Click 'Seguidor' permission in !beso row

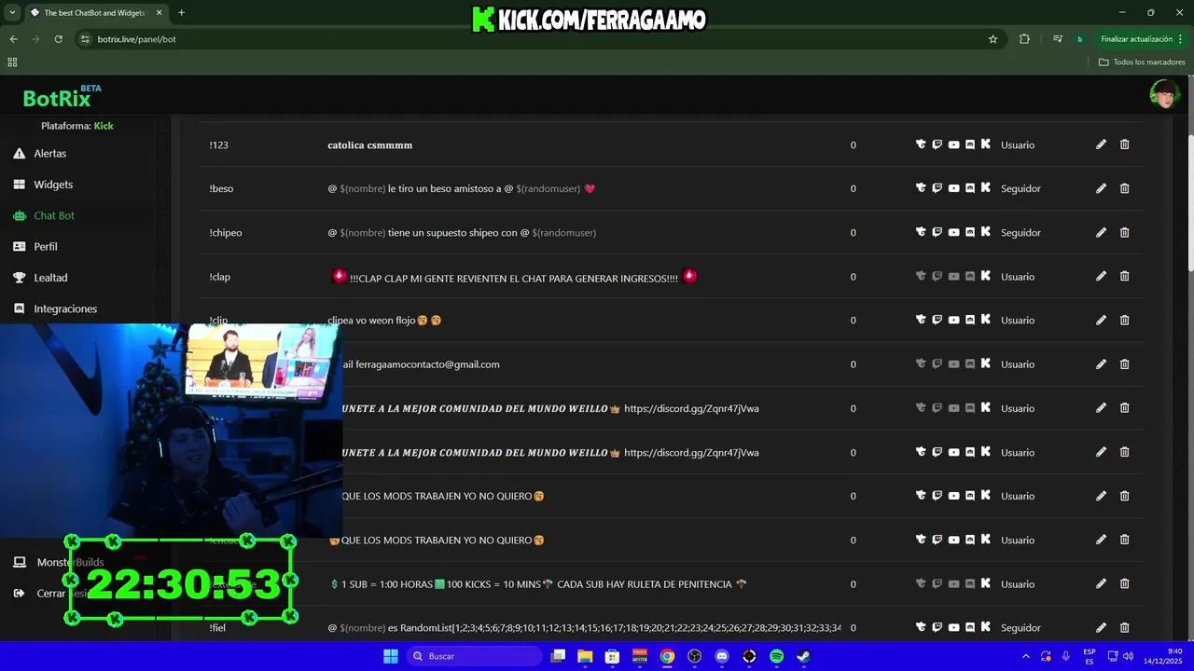1020,188
